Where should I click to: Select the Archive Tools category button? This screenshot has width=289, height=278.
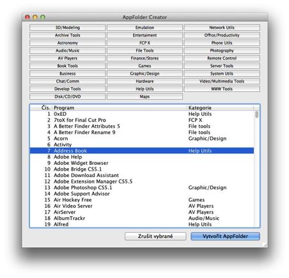point(68,35)
